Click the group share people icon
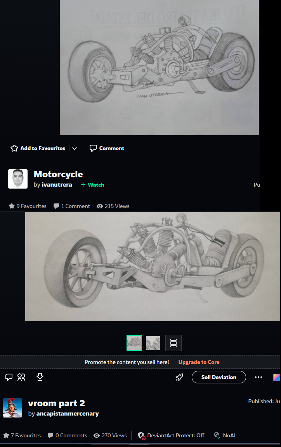The height and width of the screenshot is (447, 281). click(x=21, y=377)
